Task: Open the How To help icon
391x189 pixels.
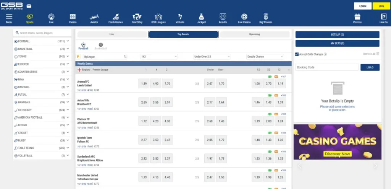Action: click(383, 17)
